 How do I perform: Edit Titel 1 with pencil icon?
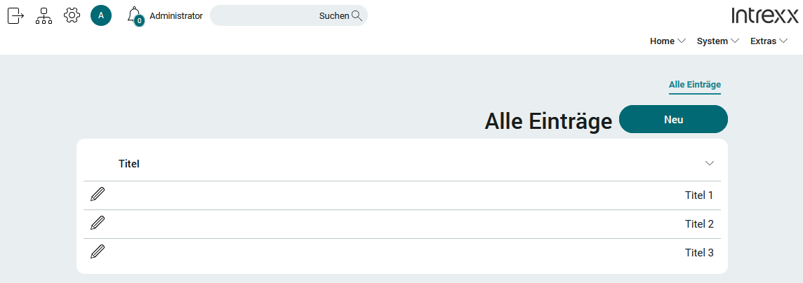pos(98,195)
